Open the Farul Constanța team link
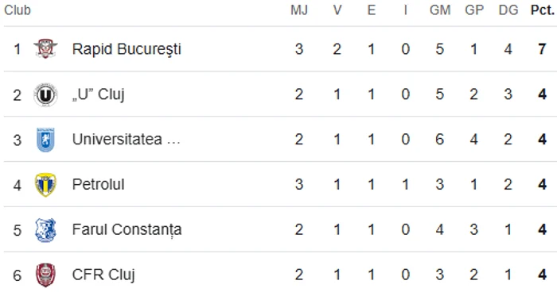Image resolution: width=557 pixels, height=296 pixels. pyautogui.click(x=127, y=230)
